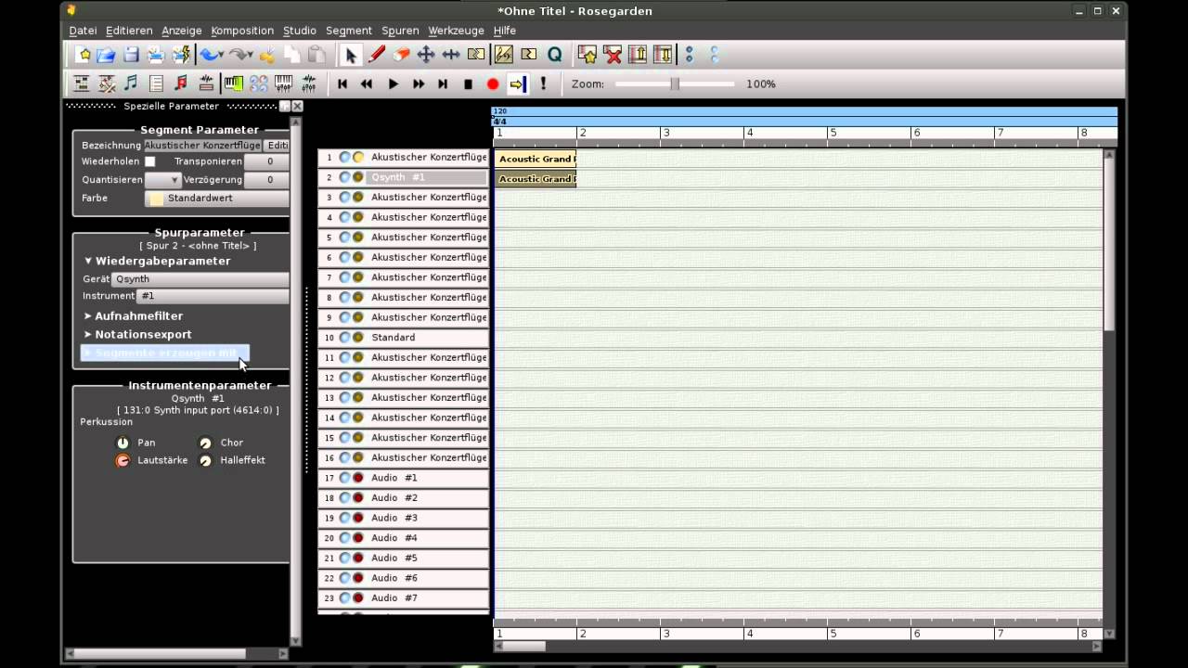Toggle the record LED on track 2

pyautogui.click(x=357, y=177)
